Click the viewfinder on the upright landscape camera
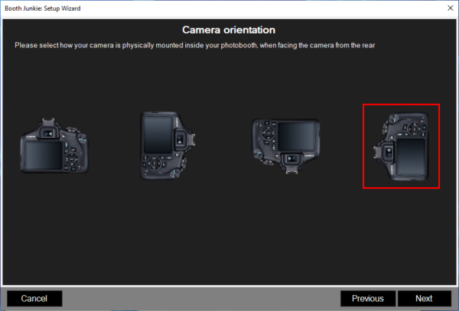The image size is (459, 311). 47,134
